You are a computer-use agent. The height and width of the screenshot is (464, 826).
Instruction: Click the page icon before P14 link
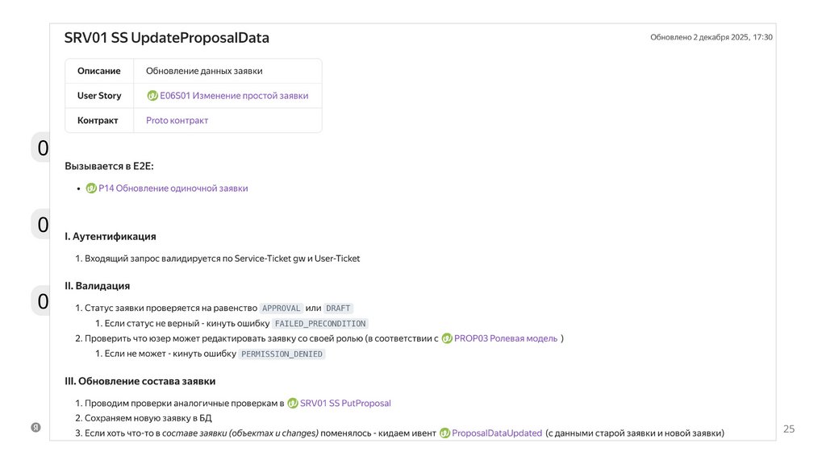91,188
